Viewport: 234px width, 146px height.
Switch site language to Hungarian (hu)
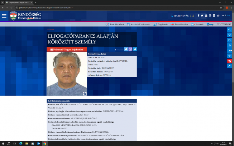(228, 16)
